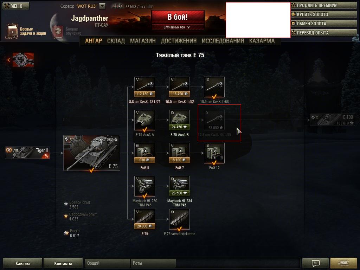Click the КУПИТЬ ЗОЛОТО button
The width and height of the screenshot is (360, 270).
(x=324, y=14)
